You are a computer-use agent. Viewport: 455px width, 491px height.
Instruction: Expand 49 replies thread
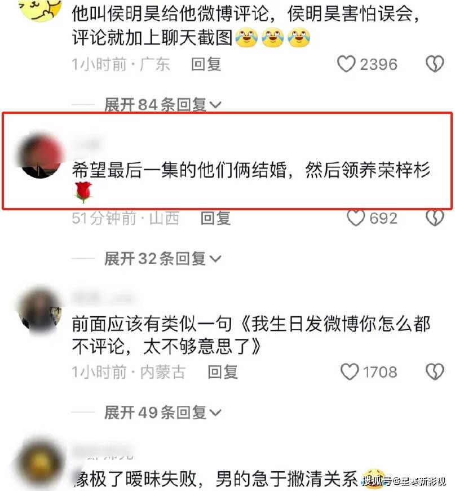[x=163, y=413]
